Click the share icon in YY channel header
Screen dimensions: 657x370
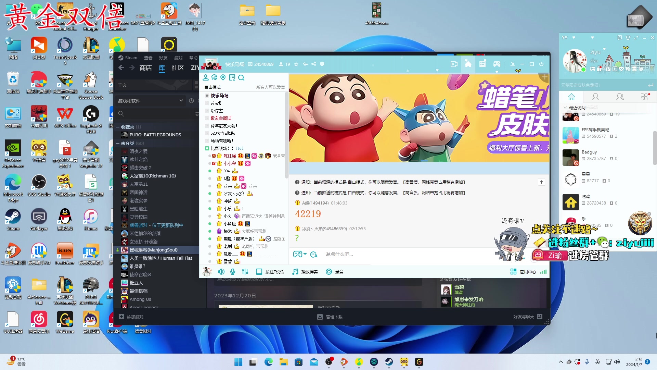pyautogui.click(x=313, y=64)
